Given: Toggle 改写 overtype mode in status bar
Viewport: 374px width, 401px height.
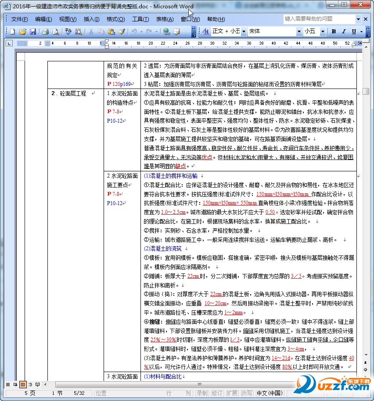Looking at the screenshot, I should coord(246,393).
